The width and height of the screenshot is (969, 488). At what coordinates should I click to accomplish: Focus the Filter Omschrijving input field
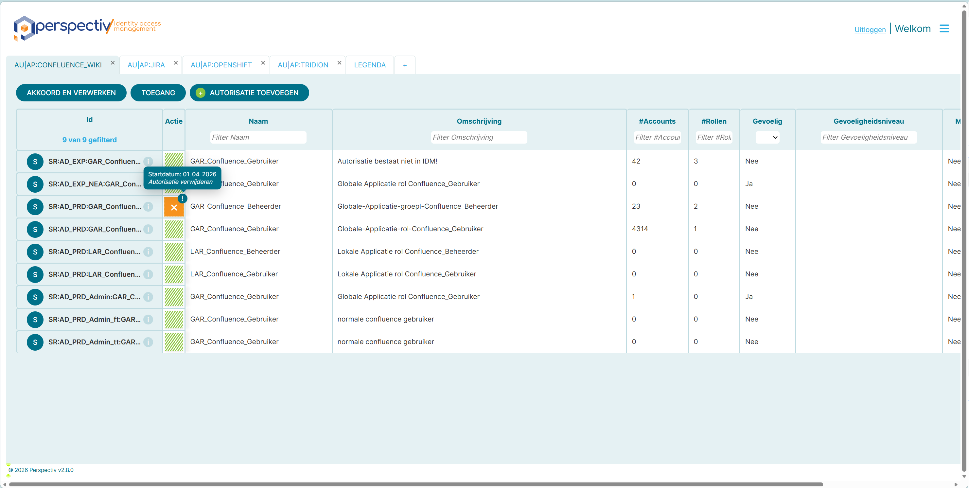tap(479, 137)
